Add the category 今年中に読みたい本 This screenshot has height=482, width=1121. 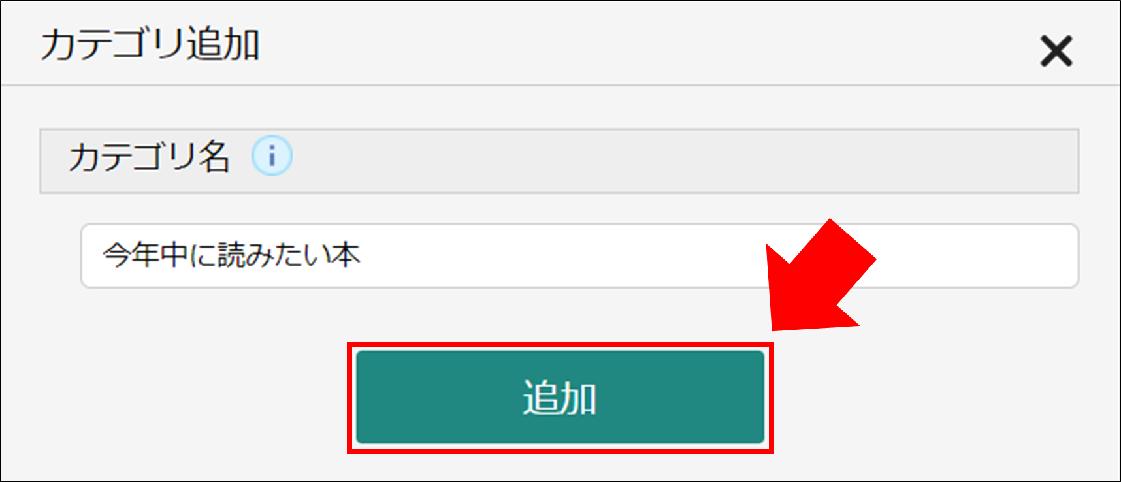[560, 397]
